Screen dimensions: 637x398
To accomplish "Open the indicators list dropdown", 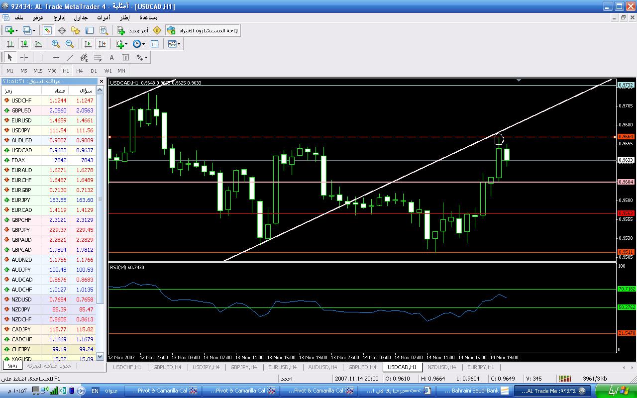I will click(x=121, y=44).
